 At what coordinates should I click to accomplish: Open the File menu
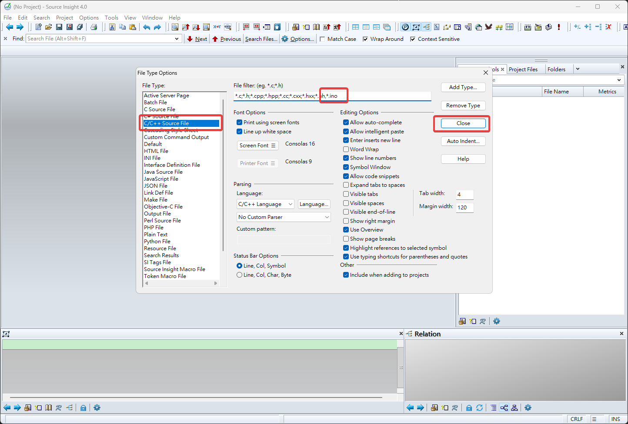8,18
